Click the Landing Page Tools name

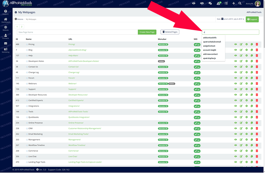point(37,162)
